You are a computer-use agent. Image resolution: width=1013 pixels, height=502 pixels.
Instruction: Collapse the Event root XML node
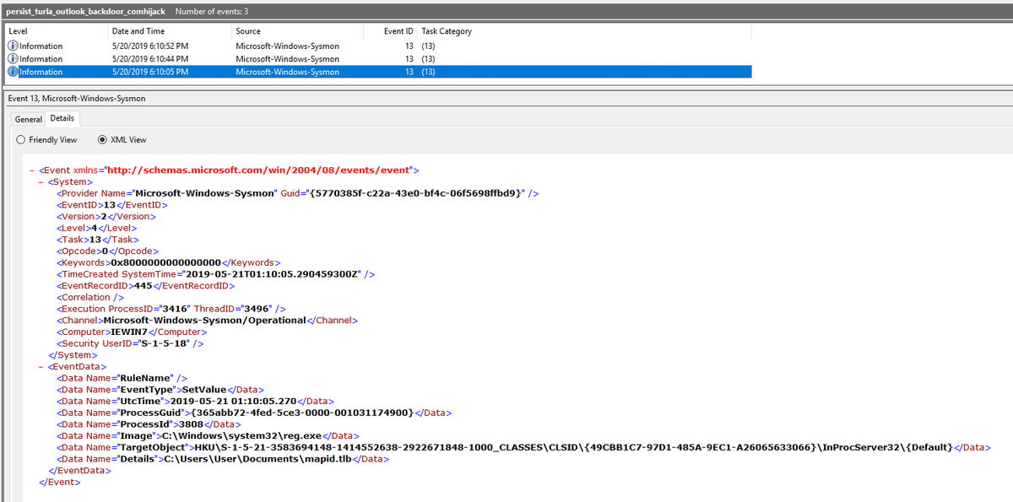click(x=32, y=170)
